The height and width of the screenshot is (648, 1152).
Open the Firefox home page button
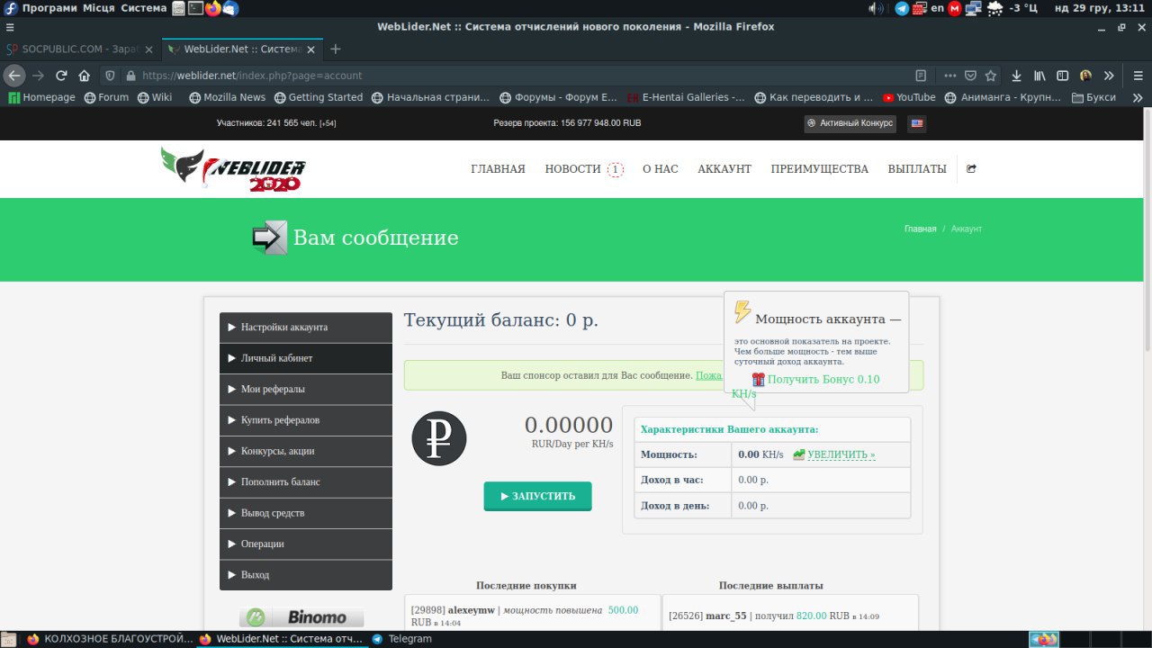[x=85, y=76]
